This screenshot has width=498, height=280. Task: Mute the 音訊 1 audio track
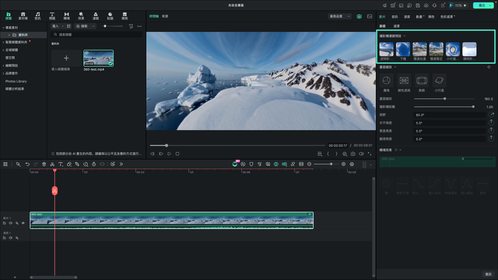click(11, 238)
